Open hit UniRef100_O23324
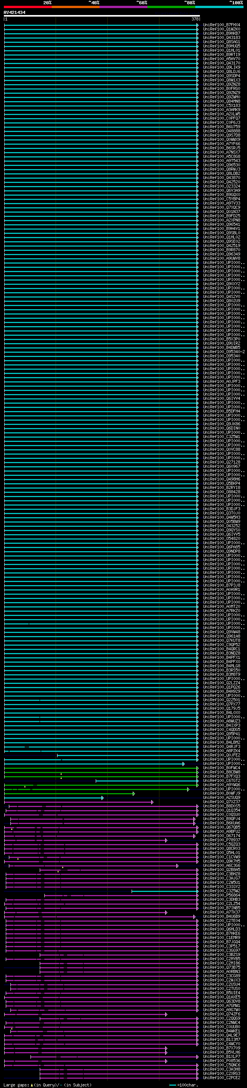247x1088 pixels. tap(222, 186)
